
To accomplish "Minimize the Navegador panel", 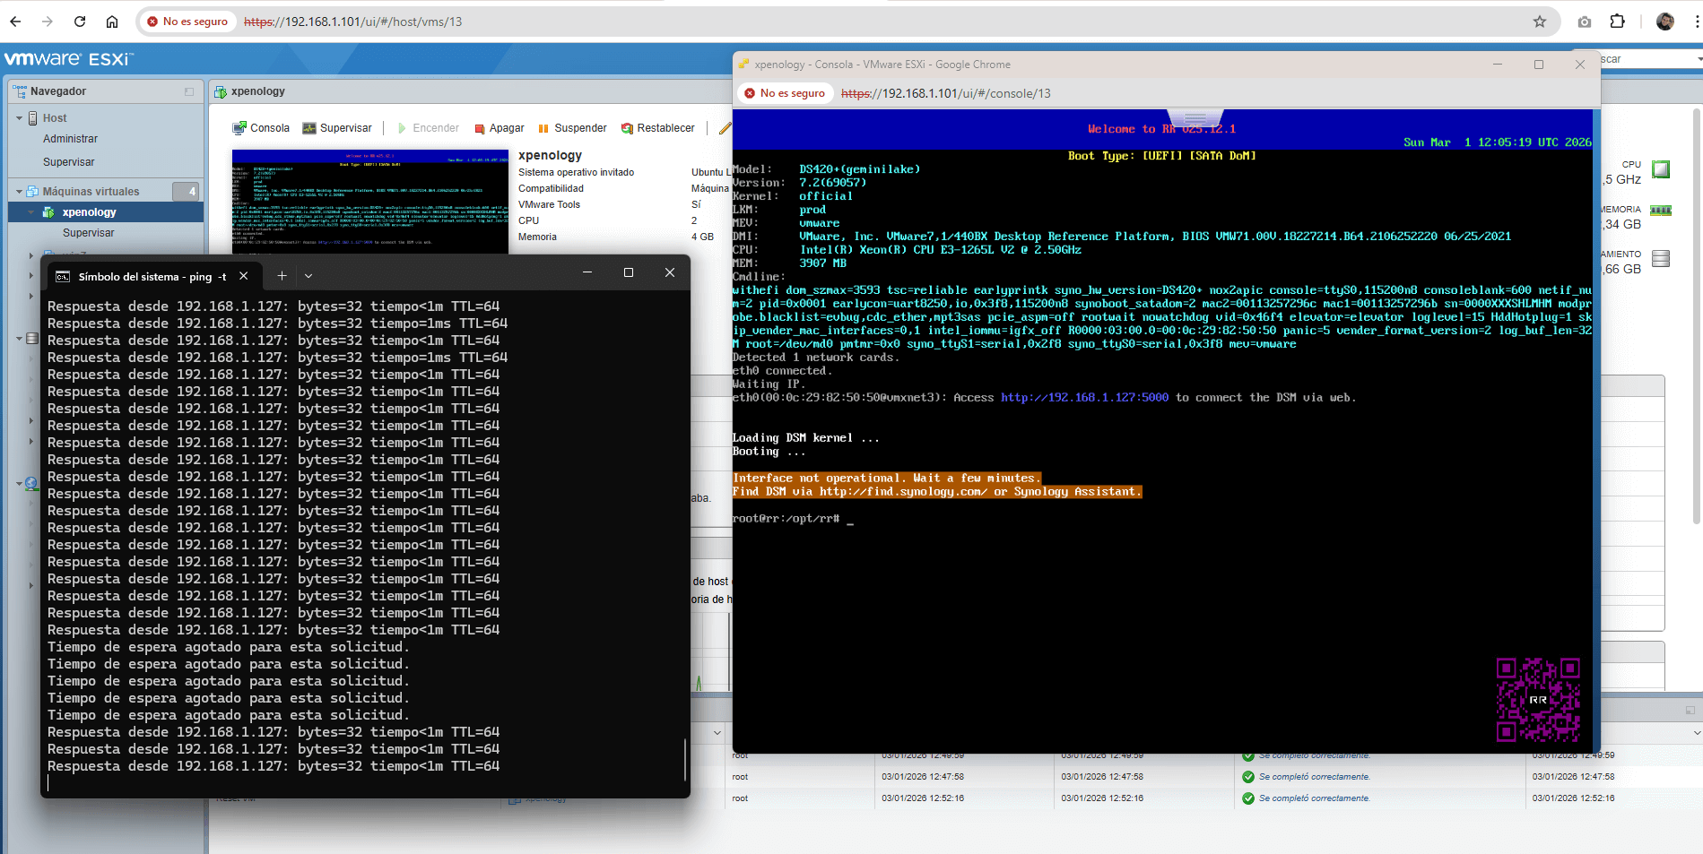I will 189,91.
